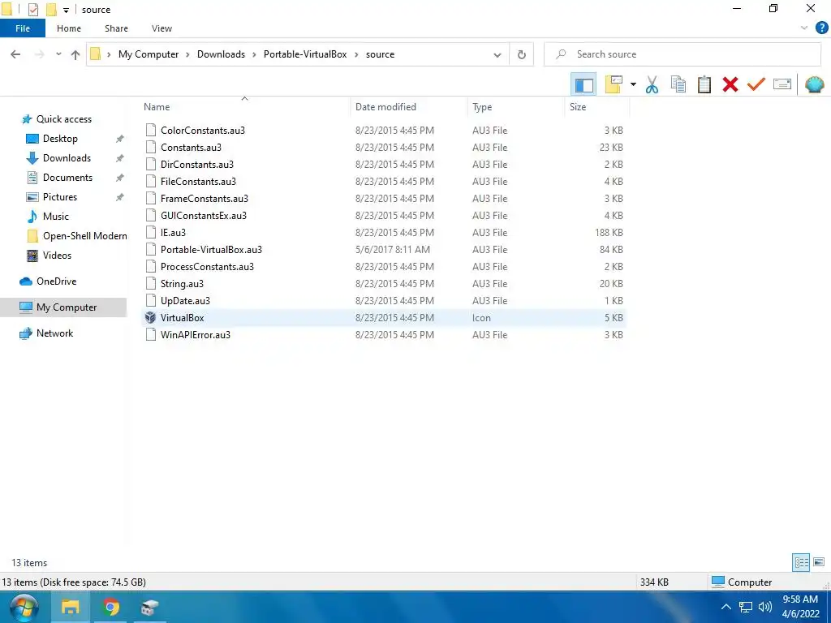The height and width of the screenshot is (623, 831).
Task: Switch to details view button
Action: coord(801,562)
